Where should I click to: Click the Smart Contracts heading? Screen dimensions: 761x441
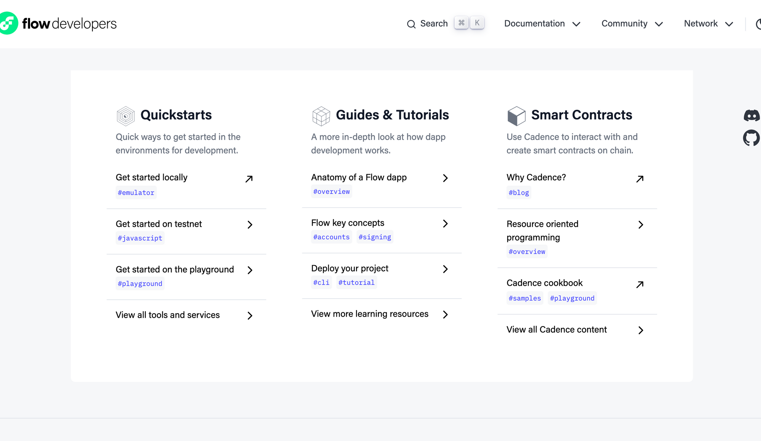pyautogui.click(x=582, y=115)
